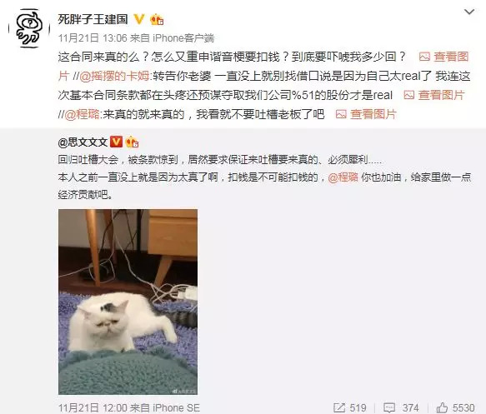Open original post timestamp 11月21日 12:00
This screenshot has width=486, height=414.
pyautogui.click(x=93, y=407)
